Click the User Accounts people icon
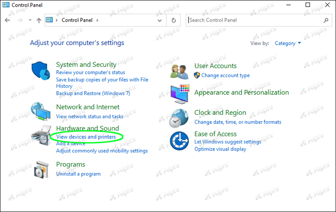This screenshot has width=336, height=212. (x=181, y=71)
